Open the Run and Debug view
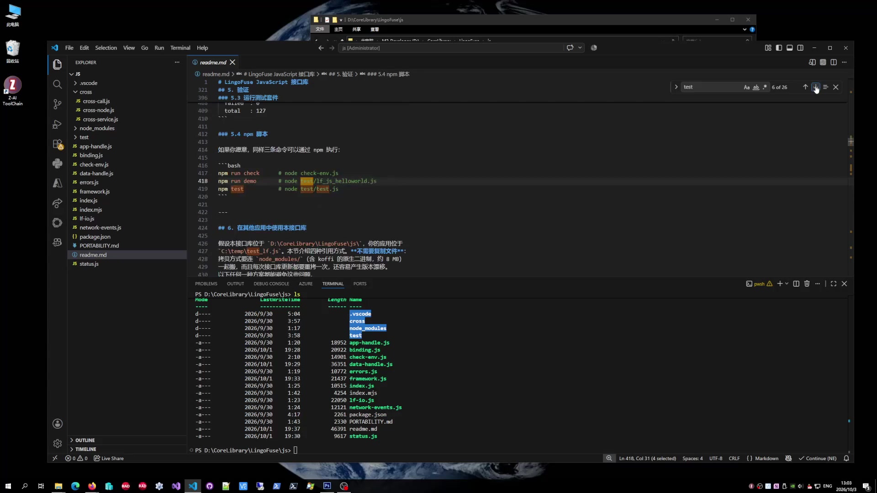 57,124
